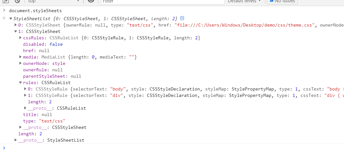This screenshot has height=165, width=344.
Task: Expand the media MediaList property
Action: (21, 57)
